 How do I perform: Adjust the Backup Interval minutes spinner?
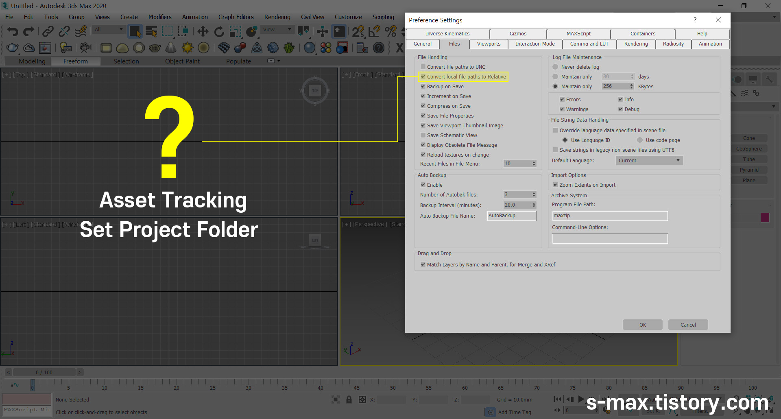point(534,205)
